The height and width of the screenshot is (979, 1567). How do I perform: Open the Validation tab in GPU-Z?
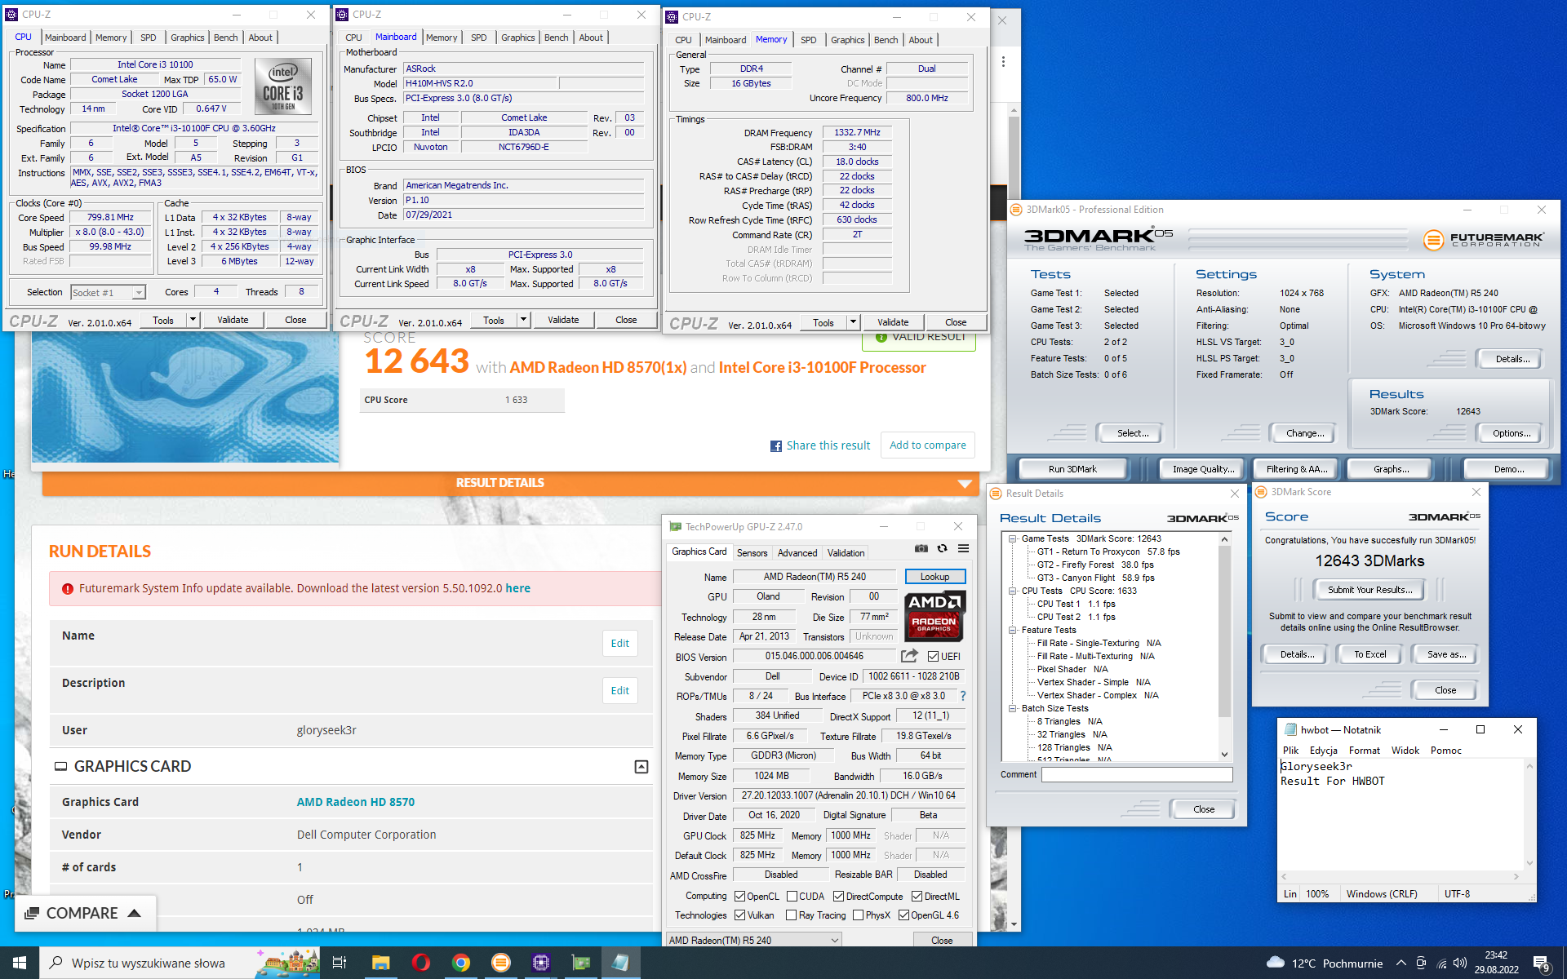[846, 553]
